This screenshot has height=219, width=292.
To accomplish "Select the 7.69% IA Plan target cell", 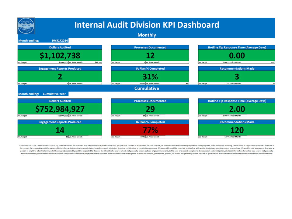I will coord(140,83).
